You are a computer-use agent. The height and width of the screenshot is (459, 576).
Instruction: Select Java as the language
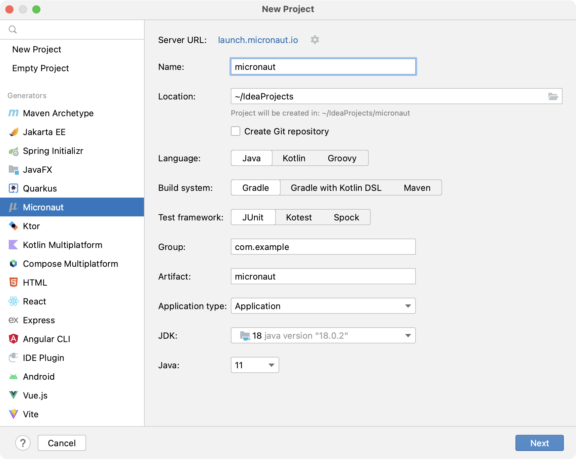251,158
